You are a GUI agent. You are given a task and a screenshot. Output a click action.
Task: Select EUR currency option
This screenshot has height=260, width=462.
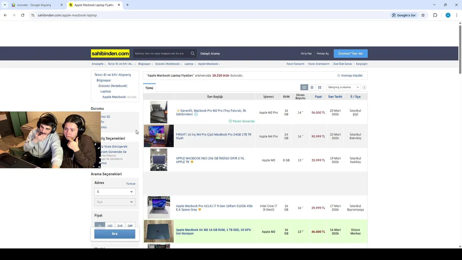120,226
